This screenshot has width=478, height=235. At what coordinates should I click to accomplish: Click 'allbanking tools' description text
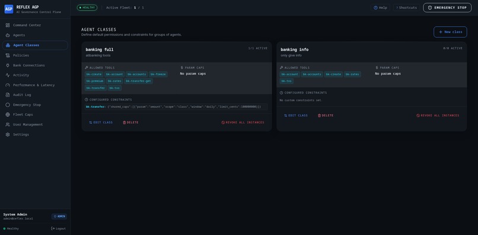[x=98, y=56]
